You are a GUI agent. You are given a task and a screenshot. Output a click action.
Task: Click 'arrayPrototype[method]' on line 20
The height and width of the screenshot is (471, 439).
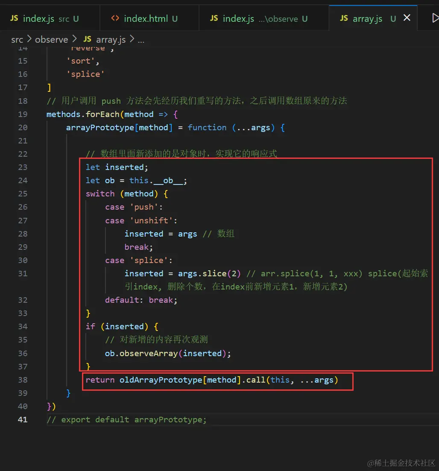coord(120,128)
